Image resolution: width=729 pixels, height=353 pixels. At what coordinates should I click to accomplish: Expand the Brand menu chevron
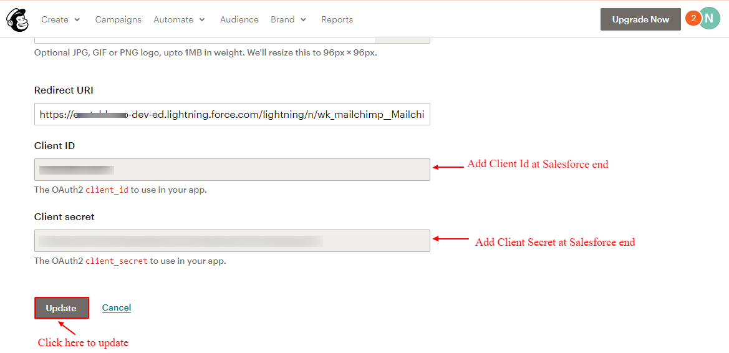tap(304, 20)
